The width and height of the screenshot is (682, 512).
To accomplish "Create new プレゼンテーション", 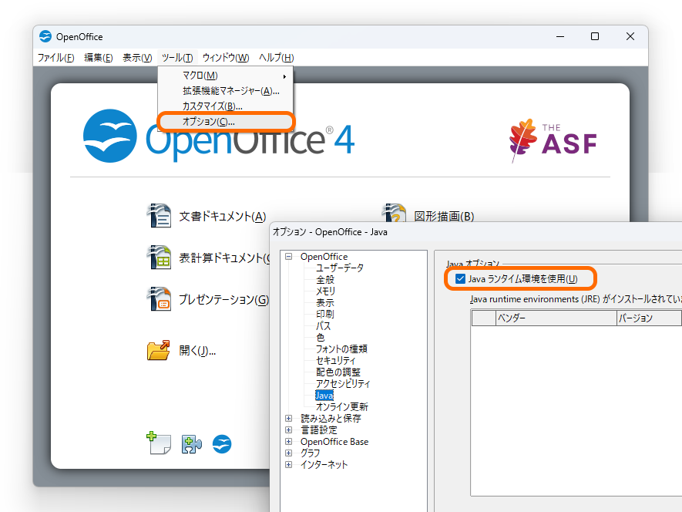I will pos(224,299).
